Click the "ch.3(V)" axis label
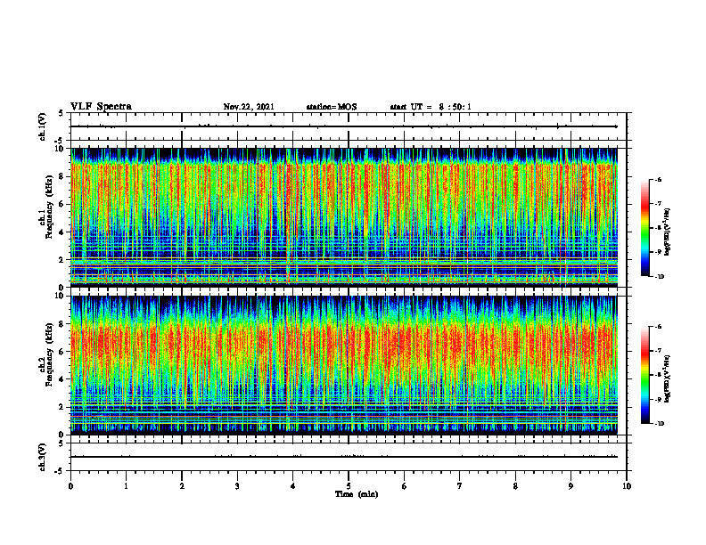 [x=42, y=458]
